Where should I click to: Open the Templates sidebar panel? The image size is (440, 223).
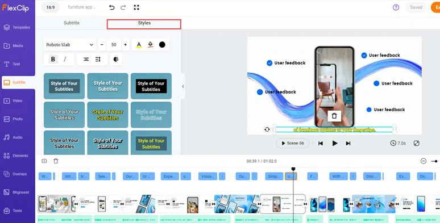click(17, 27)
